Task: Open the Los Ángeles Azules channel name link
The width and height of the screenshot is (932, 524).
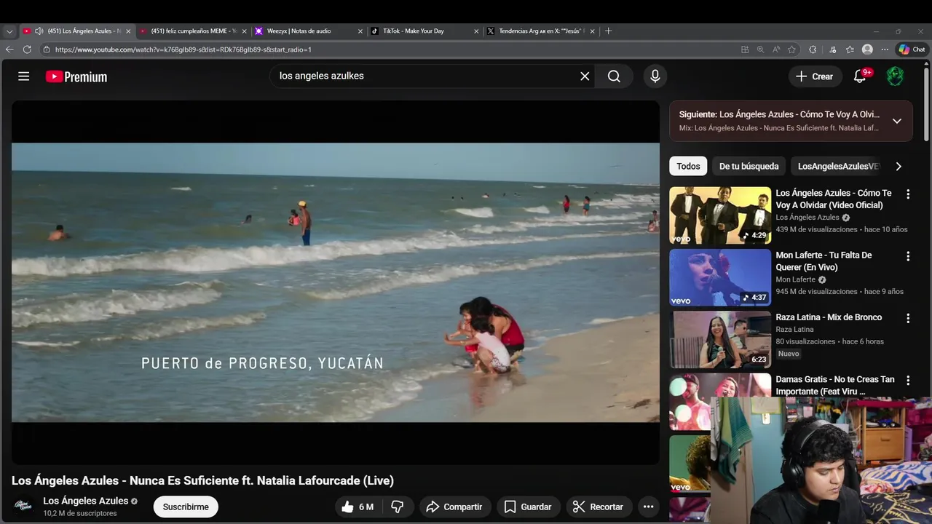Action: point(86,501)
